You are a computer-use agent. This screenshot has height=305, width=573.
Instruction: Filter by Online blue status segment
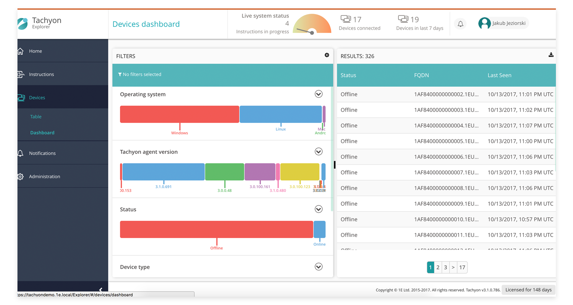tap(320, 230)
